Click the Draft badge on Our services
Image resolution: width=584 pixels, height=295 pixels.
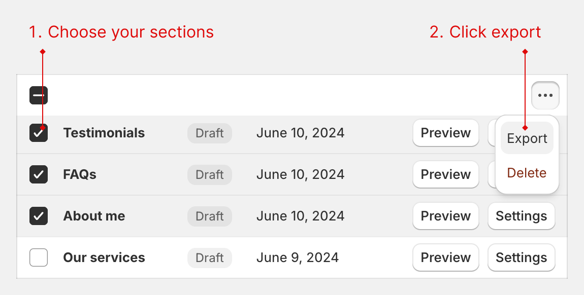209,257
